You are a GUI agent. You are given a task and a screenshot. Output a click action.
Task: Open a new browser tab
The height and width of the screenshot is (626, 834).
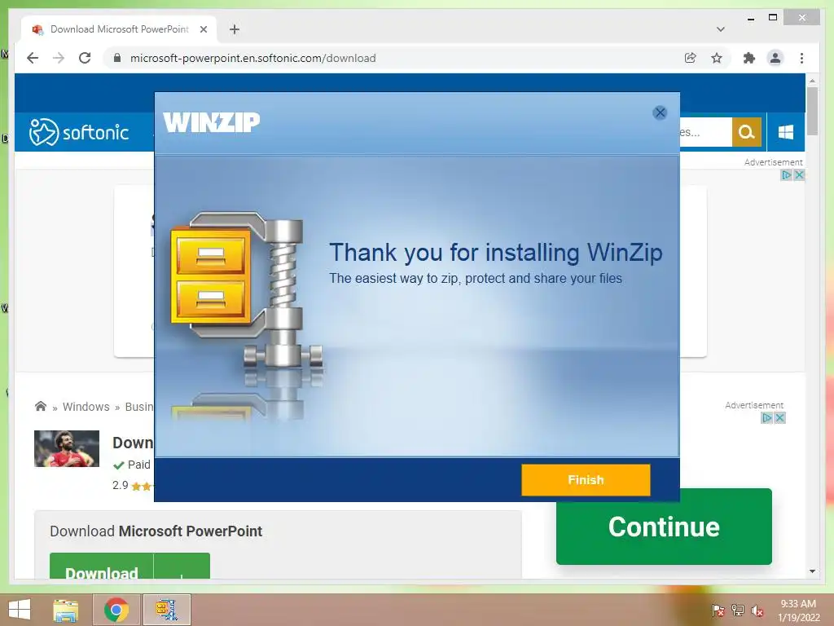[x=235, y=29]
